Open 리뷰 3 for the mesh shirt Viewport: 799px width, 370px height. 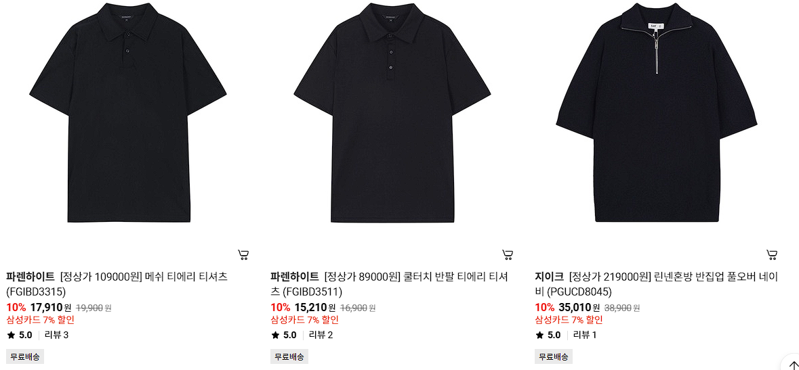point(56,335)
